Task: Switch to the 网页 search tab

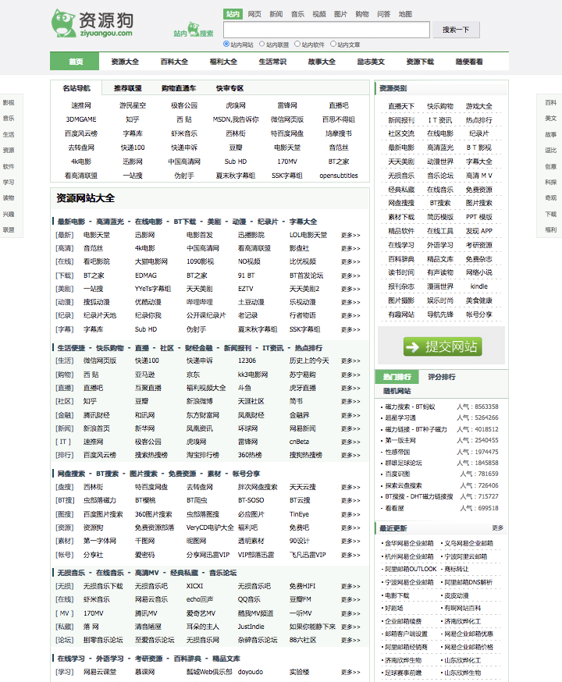Action: point(254,14)
